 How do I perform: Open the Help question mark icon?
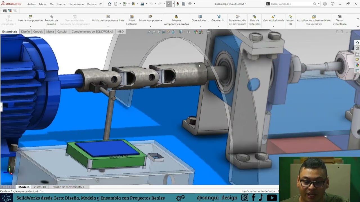333,4
